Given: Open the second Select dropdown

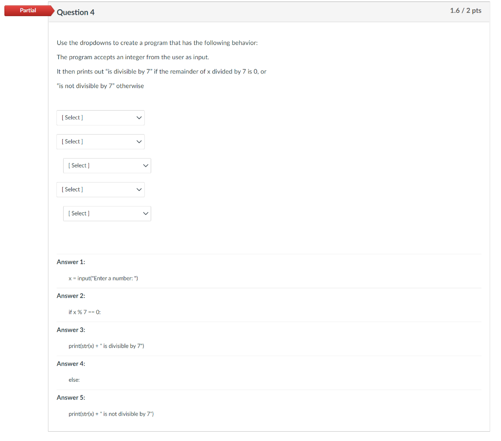Looking at the screenshot, I should [100, 141].
